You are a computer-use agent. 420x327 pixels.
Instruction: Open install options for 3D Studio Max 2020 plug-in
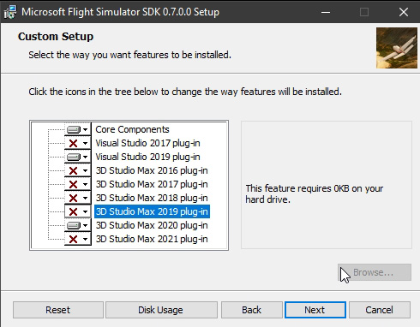point(78,225)
